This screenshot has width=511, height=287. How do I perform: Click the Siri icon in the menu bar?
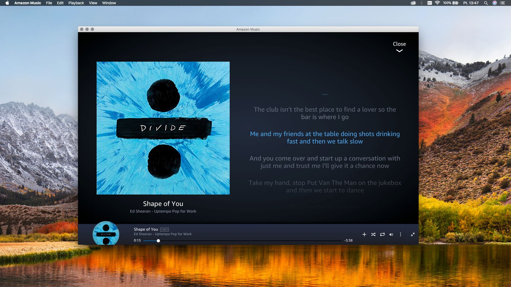pos(495,3)
